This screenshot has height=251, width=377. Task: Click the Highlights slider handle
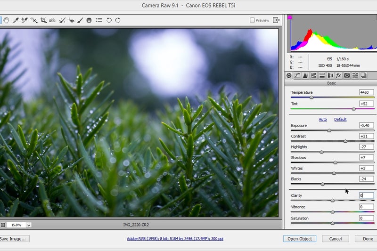[x=321, y=152]
